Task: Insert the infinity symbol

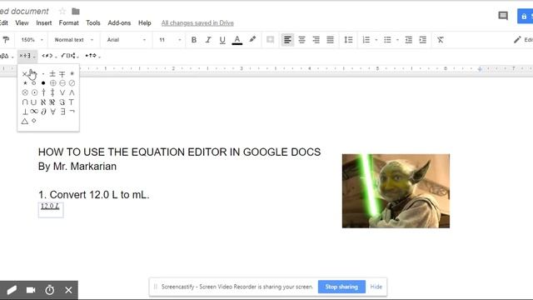Action: click(x=34, y=111)
